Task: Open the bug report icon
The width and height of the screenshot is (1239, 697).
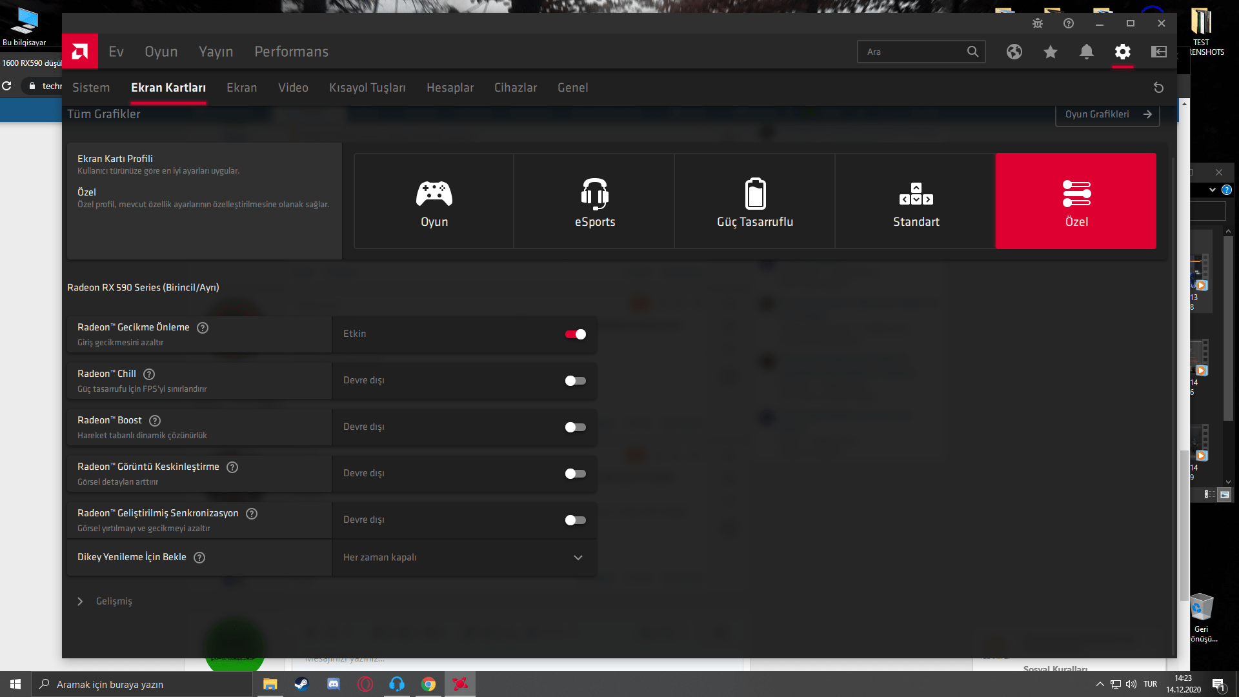Action: [1038, 23]
